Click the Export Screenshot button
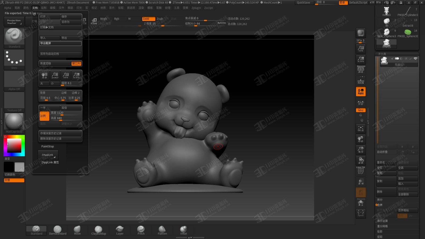This screenshot has height=239, width=425. (60, 43)
